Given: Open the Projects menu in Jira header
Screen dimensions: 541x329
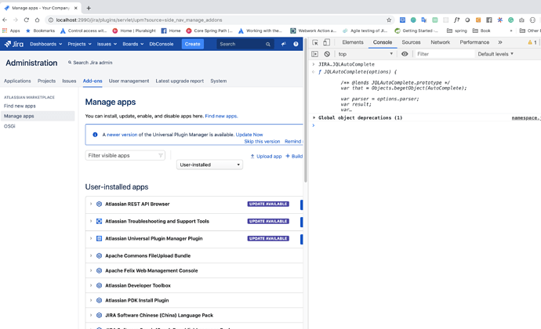Looking at the screenshot, I should click(x=79, y=44).
